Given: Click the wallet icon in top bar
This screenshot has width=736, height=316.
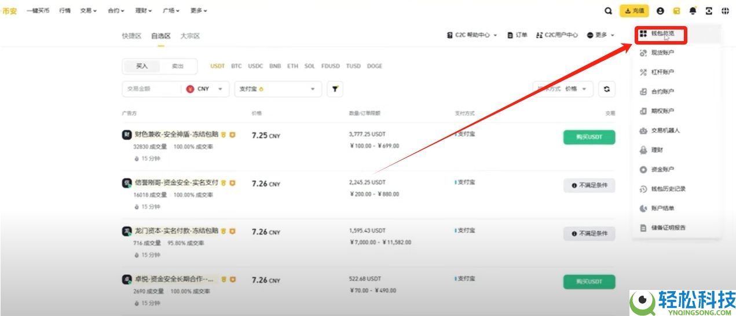Looking at the screenshot, I should click(x=676, y=10).
